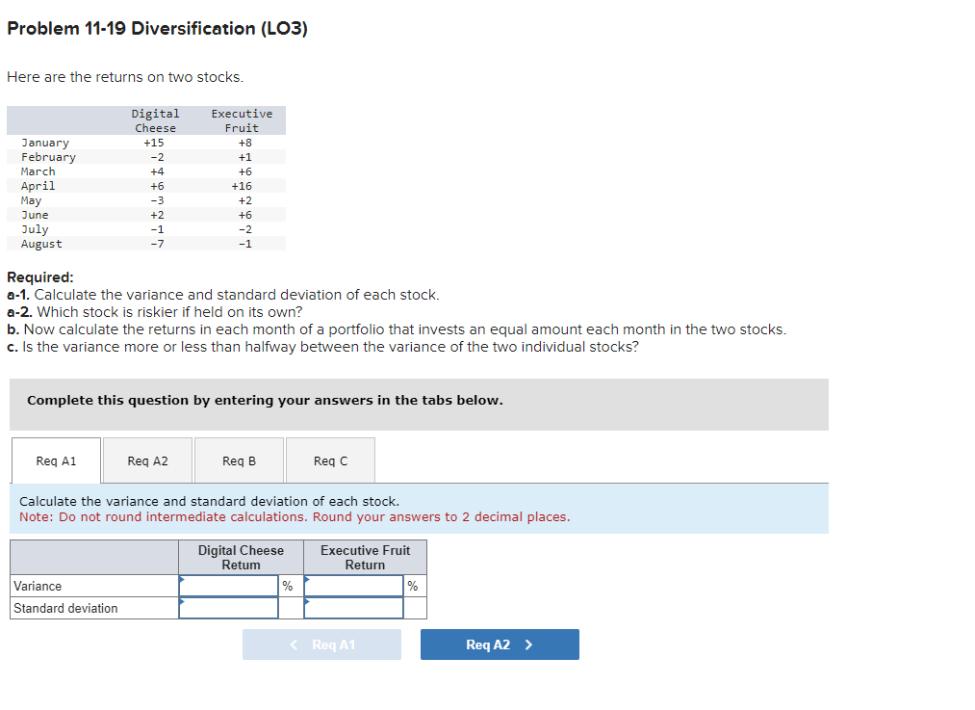Select the Req A1 tab
Screen dimensions: 975x710
coord(55,460)
